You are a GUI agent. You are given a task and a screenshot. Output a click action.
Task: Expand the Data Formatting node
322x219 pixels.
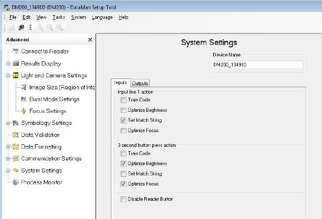[x=8, y=147]
